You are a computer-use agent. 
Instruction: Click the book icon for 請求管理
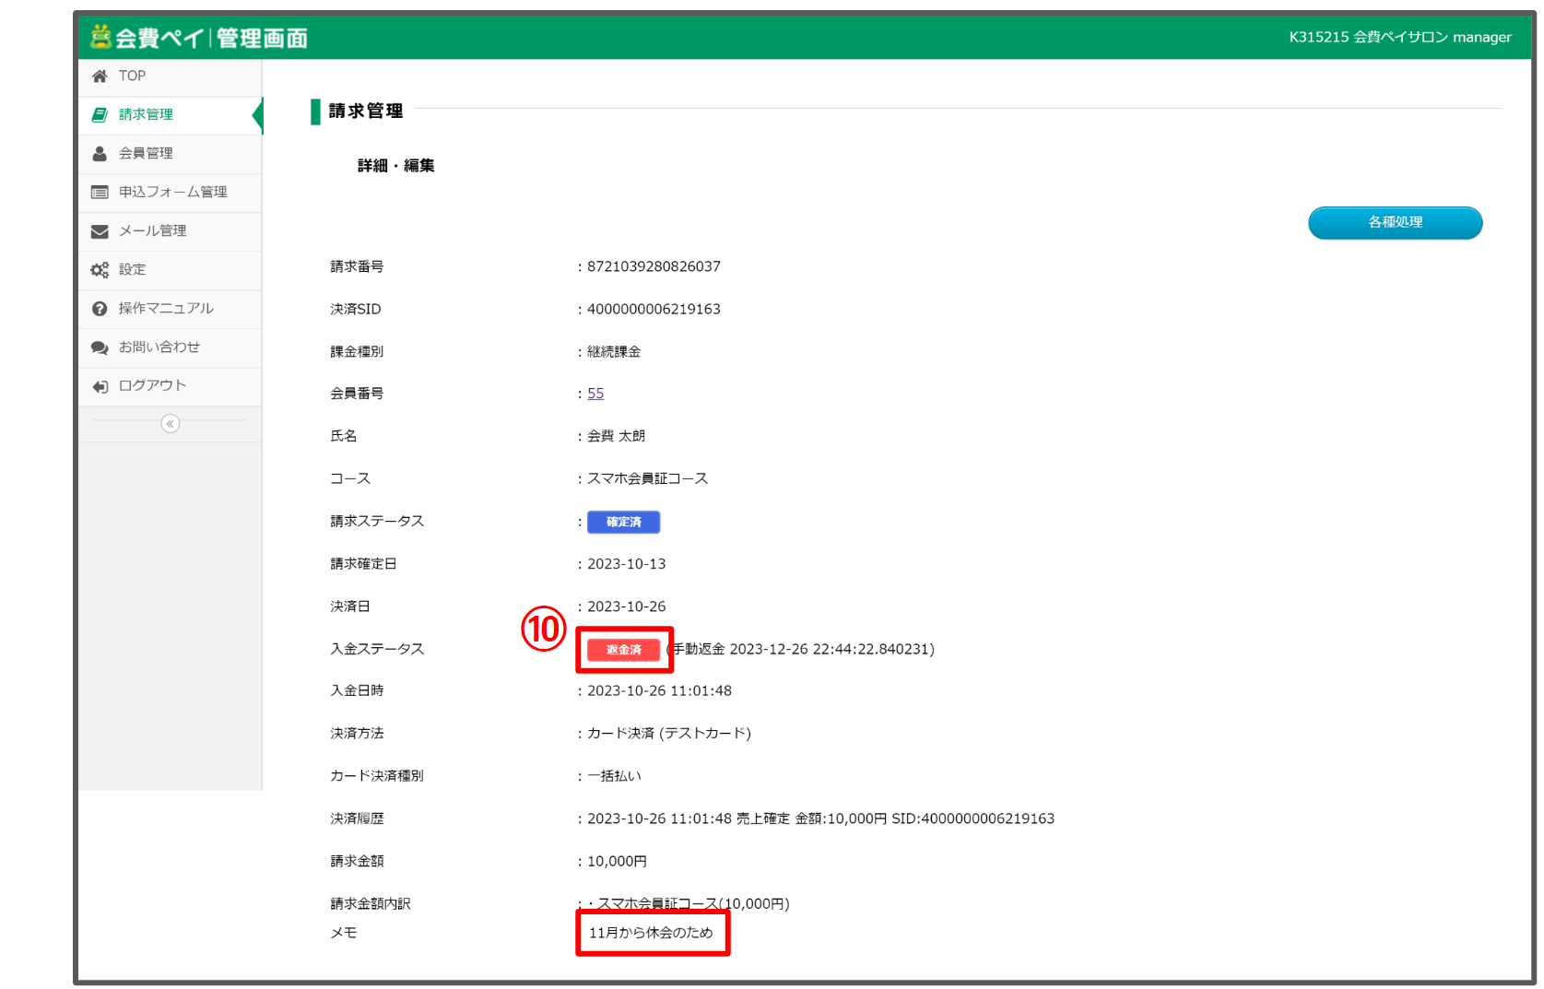coord(100,115)
